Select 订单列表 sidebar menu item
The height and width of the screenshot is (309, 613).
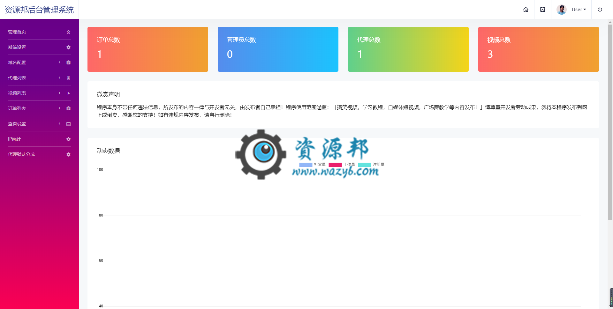[39, 108]
